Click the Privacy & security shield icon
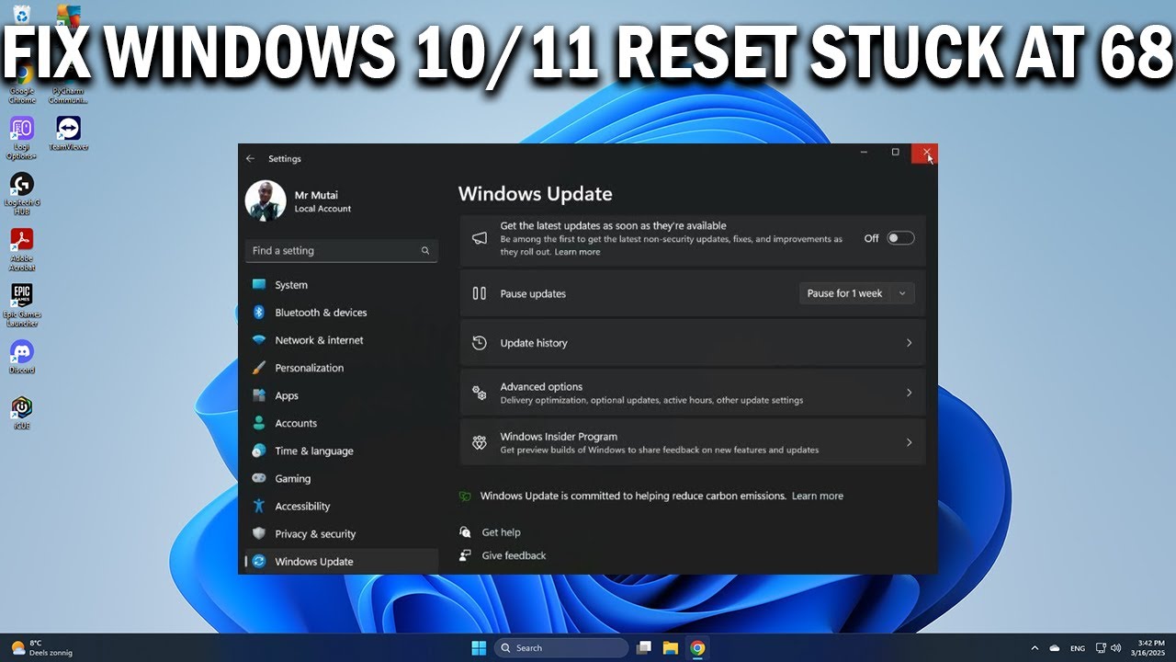This screenshot has height=662, width=1176. [259, 533]
